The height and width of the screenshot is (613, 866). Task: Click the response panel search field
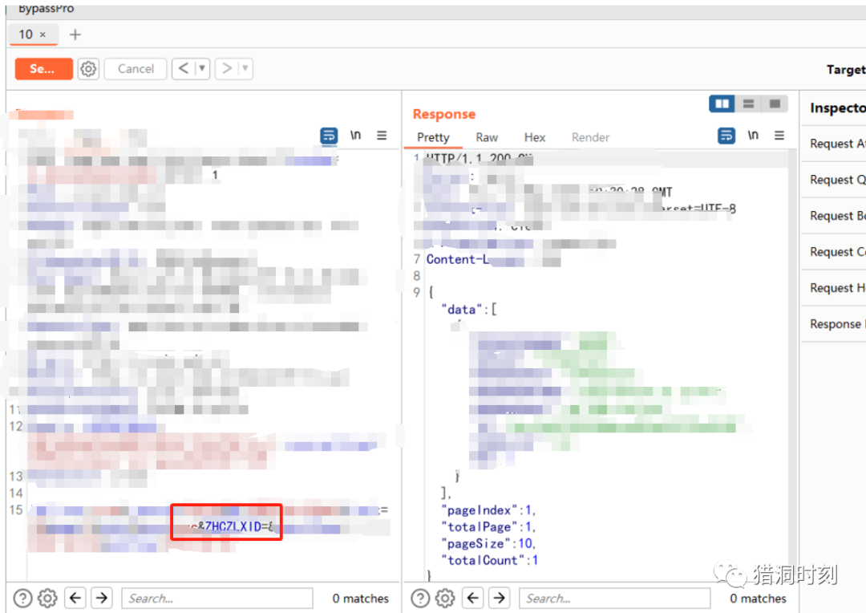[x=614, y=597]
